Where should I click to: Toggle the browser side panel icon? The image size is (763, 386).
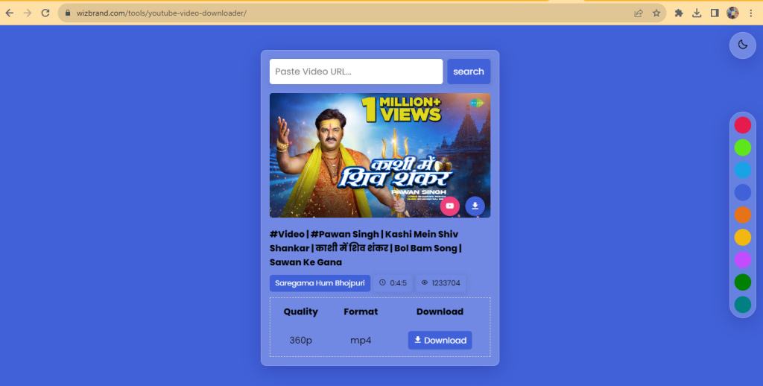[x=715, y=13]
